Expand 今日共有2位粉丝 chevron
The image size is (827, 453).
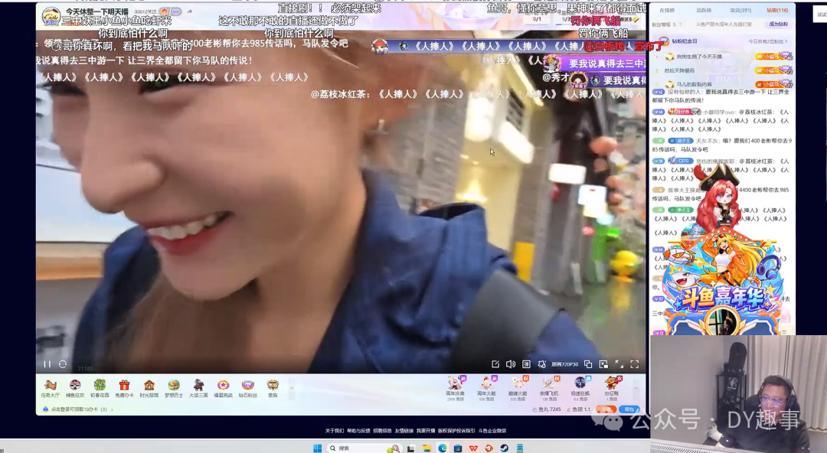tap(786, 41)
